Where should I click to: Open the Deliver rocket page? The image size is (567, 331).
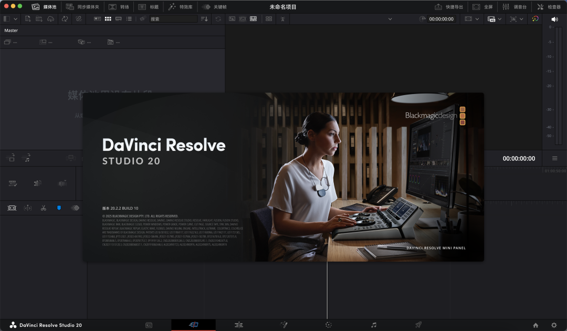pyautogui.click(x=418, y=325)
